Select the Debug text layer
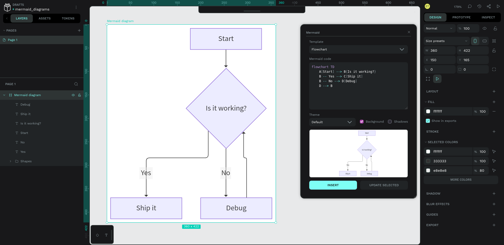The image size is (504, 245). 25,105
